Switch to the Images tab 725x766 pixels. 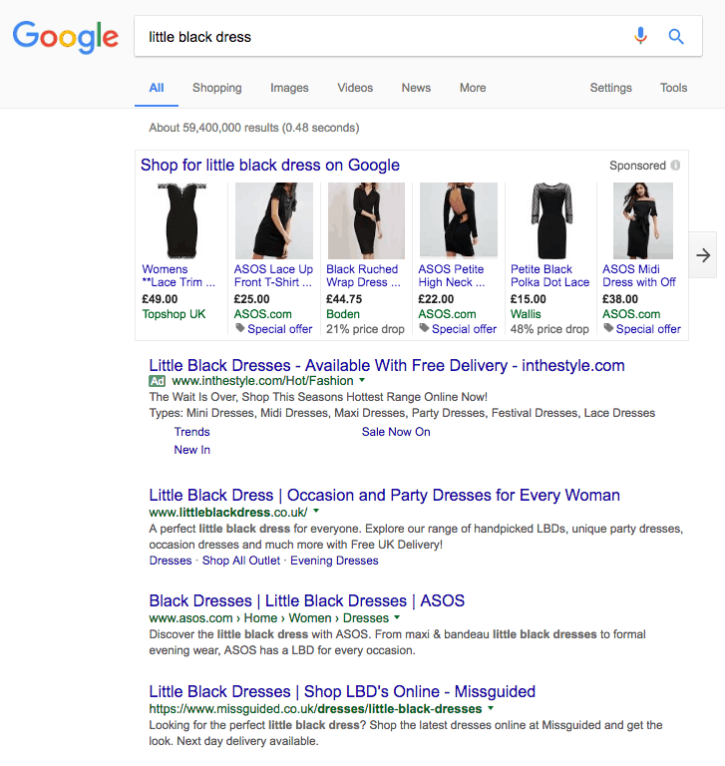289,88
